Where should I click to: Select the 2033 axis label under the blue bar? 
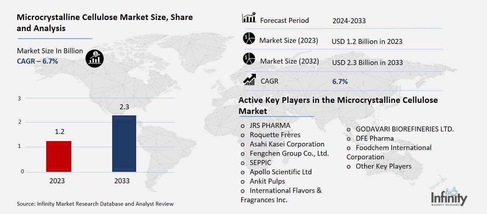tap(122, 181)
